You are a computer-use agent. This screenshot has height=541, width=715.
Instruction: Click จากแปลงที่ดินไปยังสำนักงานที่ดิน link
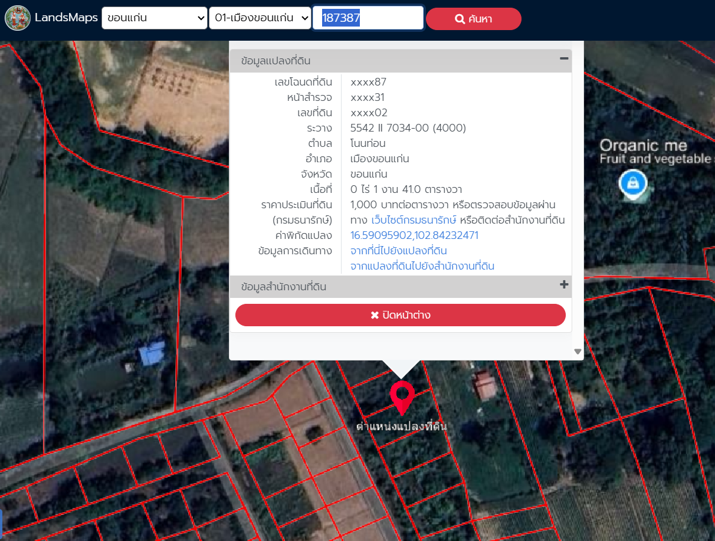[x=422, y=266]
